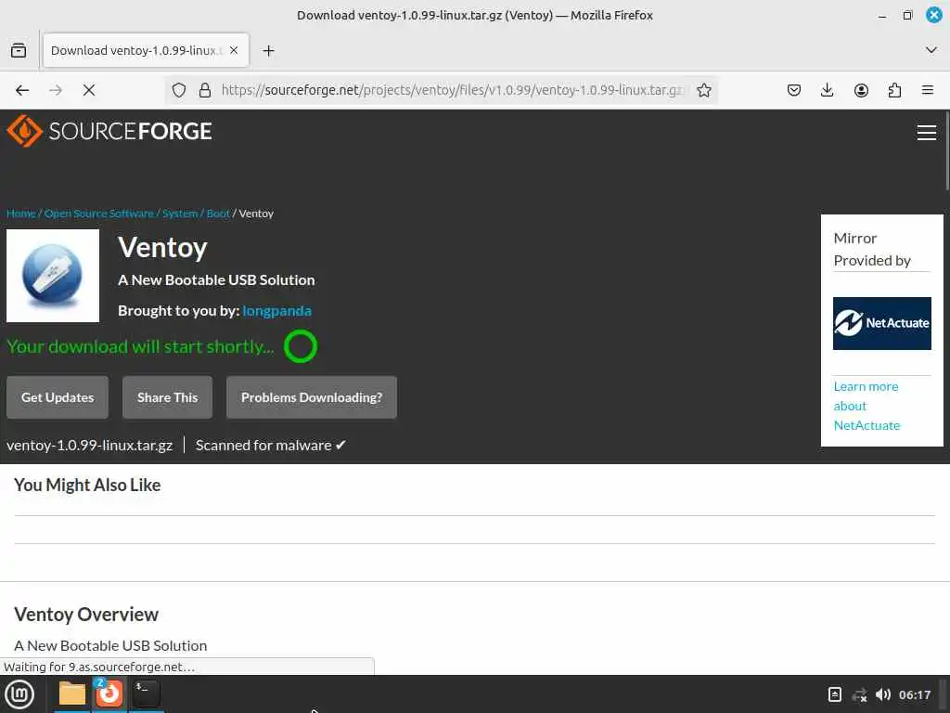
Task: Follow the Home breadcrumb link
Action: (x=21, y=214)
